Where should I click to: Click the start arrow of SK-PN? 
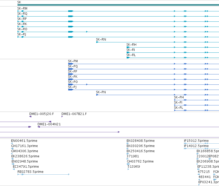(x=97, y=95)
